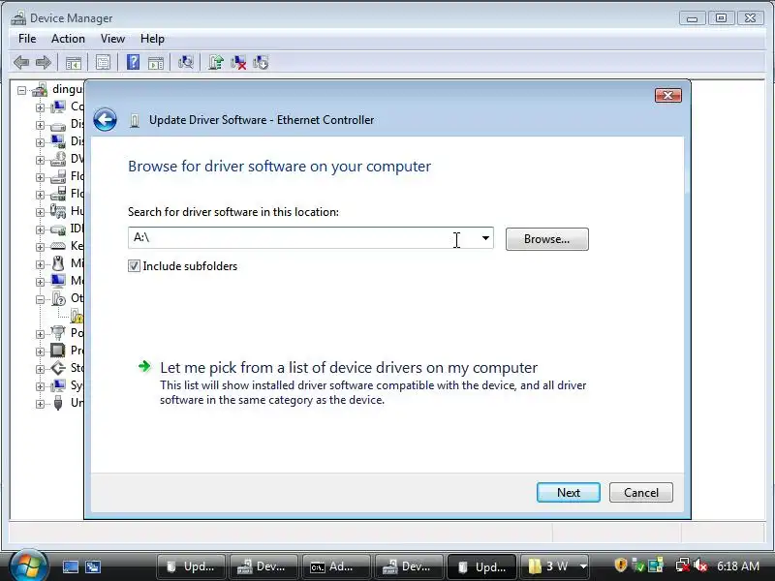Click the blue question mark Help toolbar icon
775x581 pixels.
[x=133, y=62]
